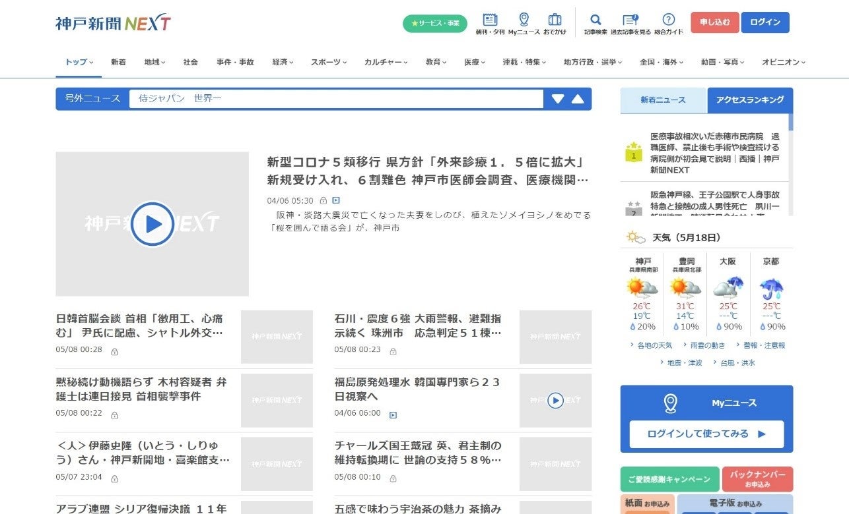Click the 神戸 weather forecast icon
Image resolution: width=849 pixels, height=514 pixels.
pos(643,288)
